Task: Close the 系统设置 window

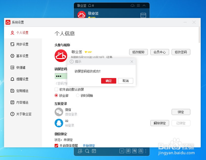Action: [194, 22]
